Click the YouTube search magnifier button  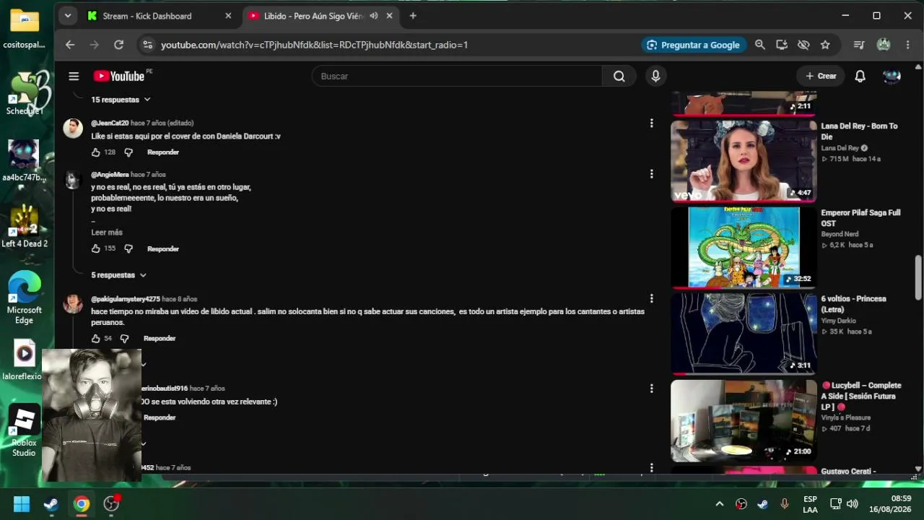click(x=619, y=76)
